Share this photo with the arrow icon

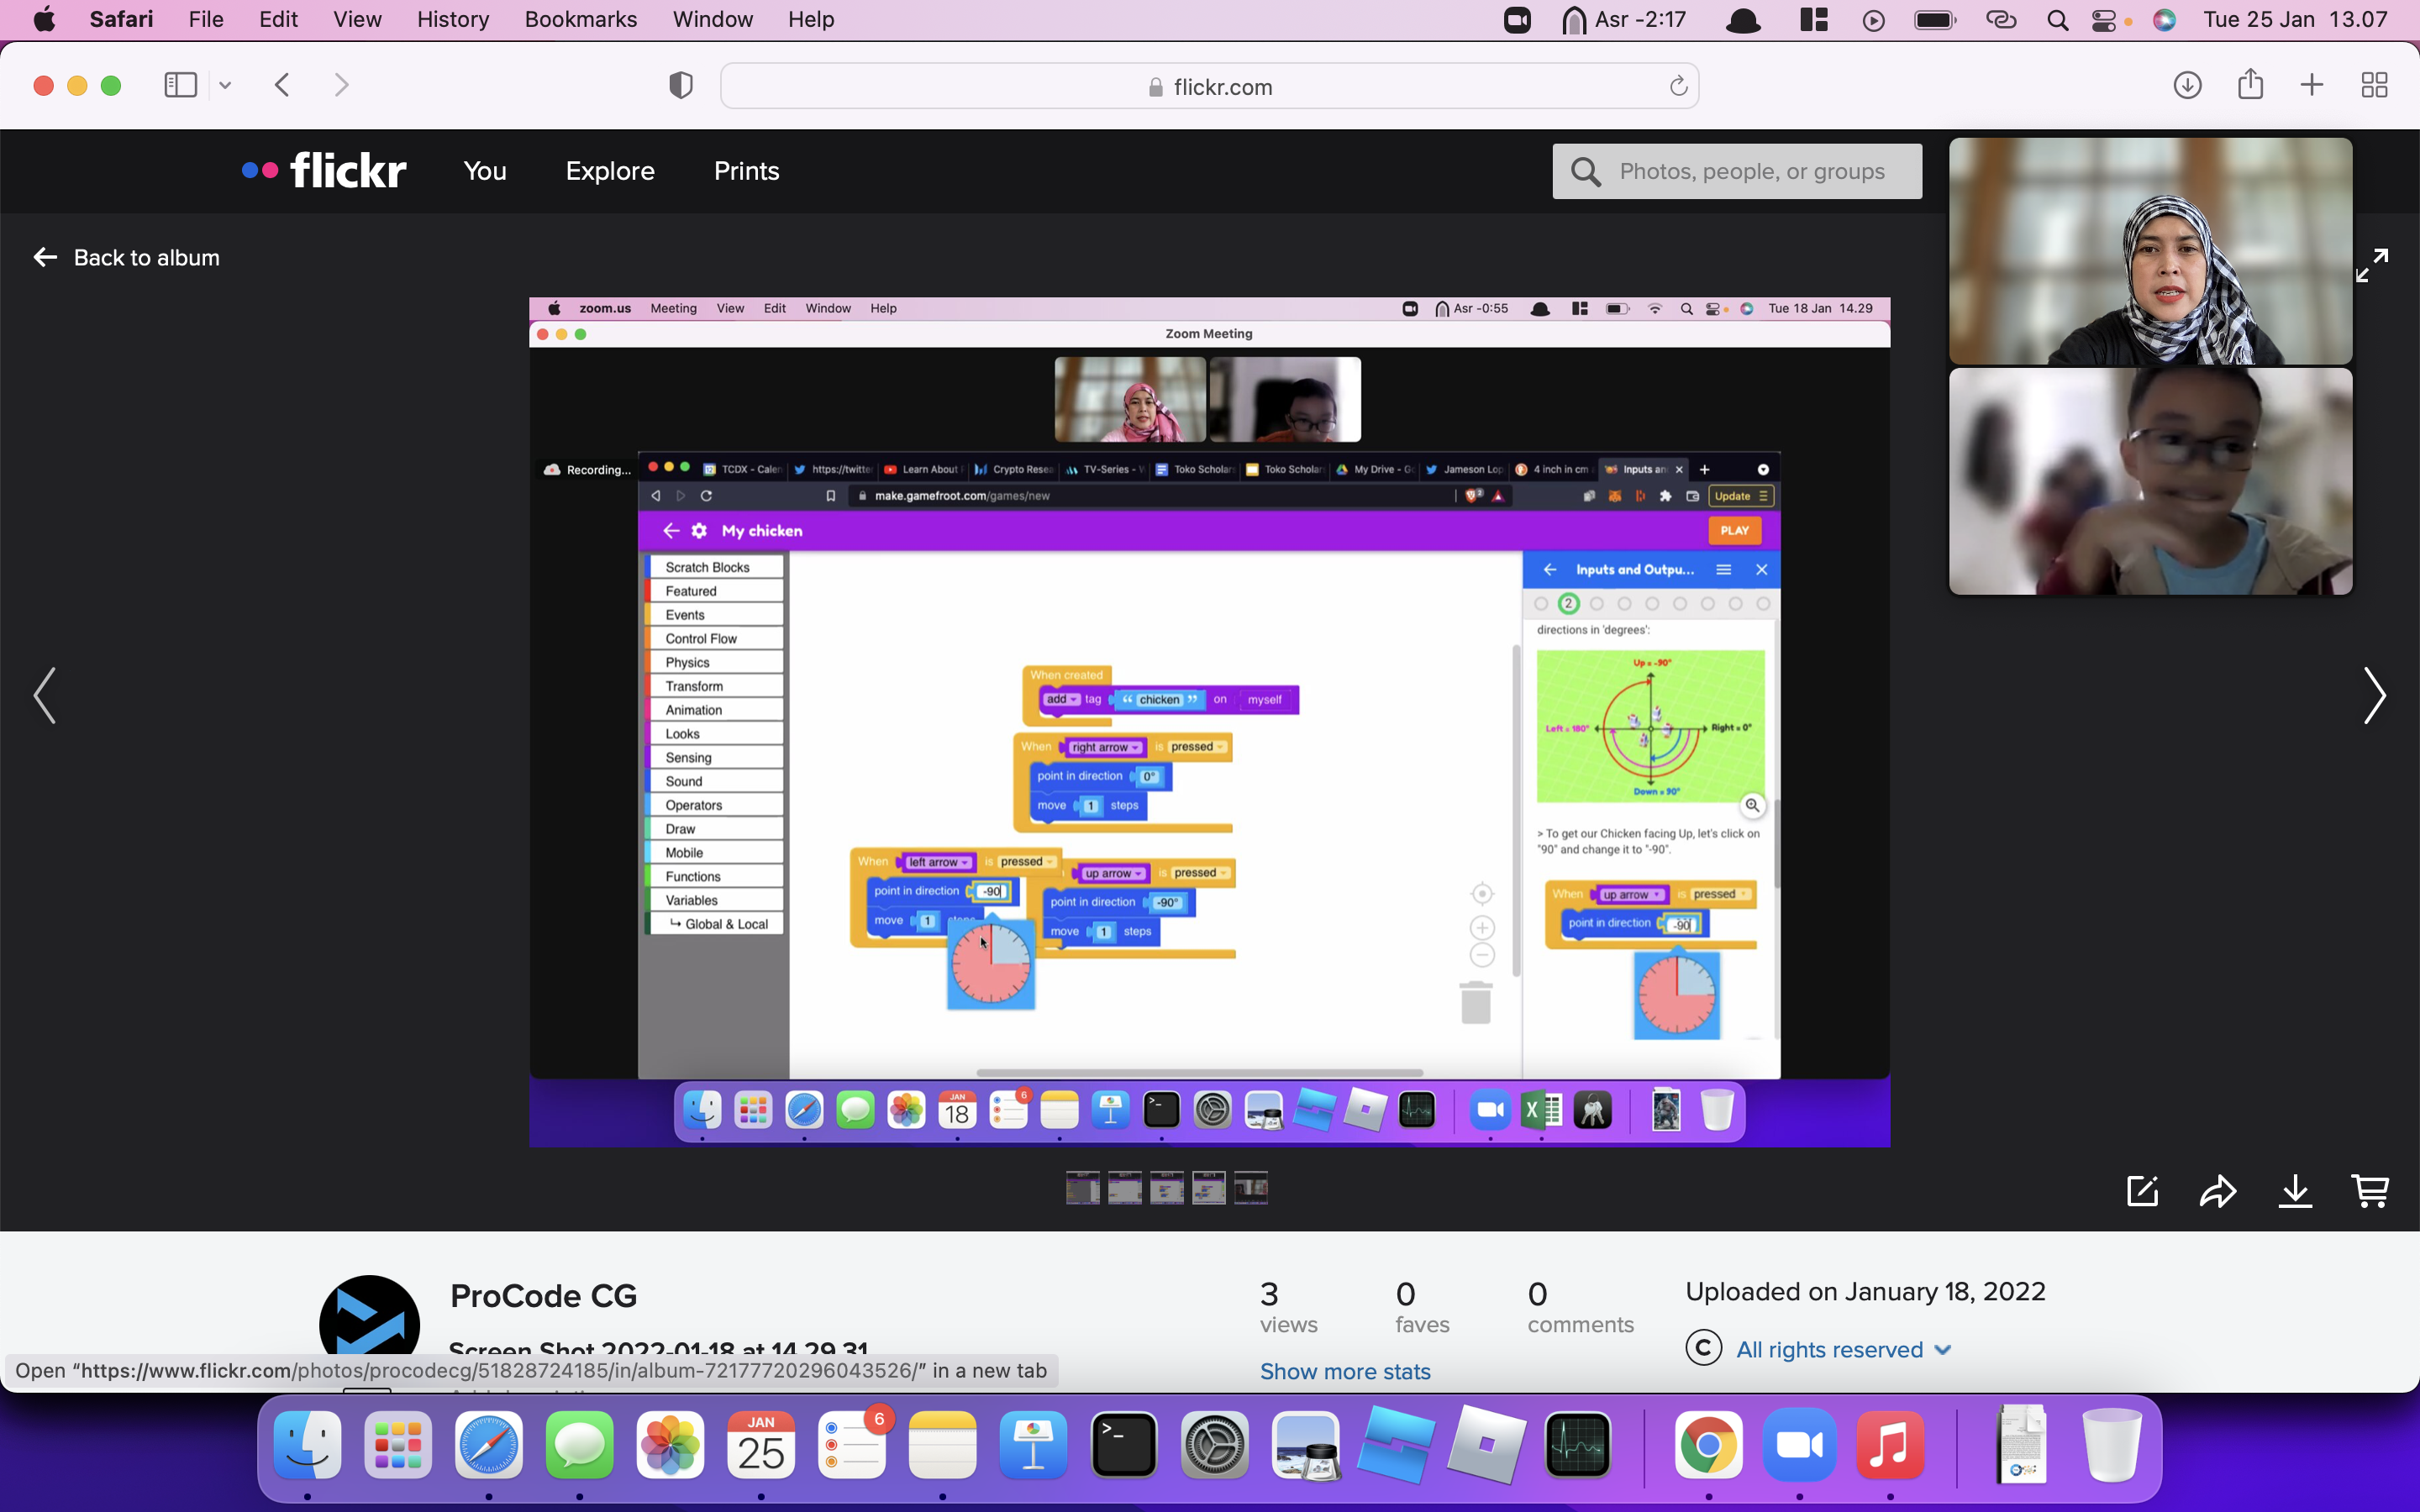pyautogui.click(x=2218, y=1191)
